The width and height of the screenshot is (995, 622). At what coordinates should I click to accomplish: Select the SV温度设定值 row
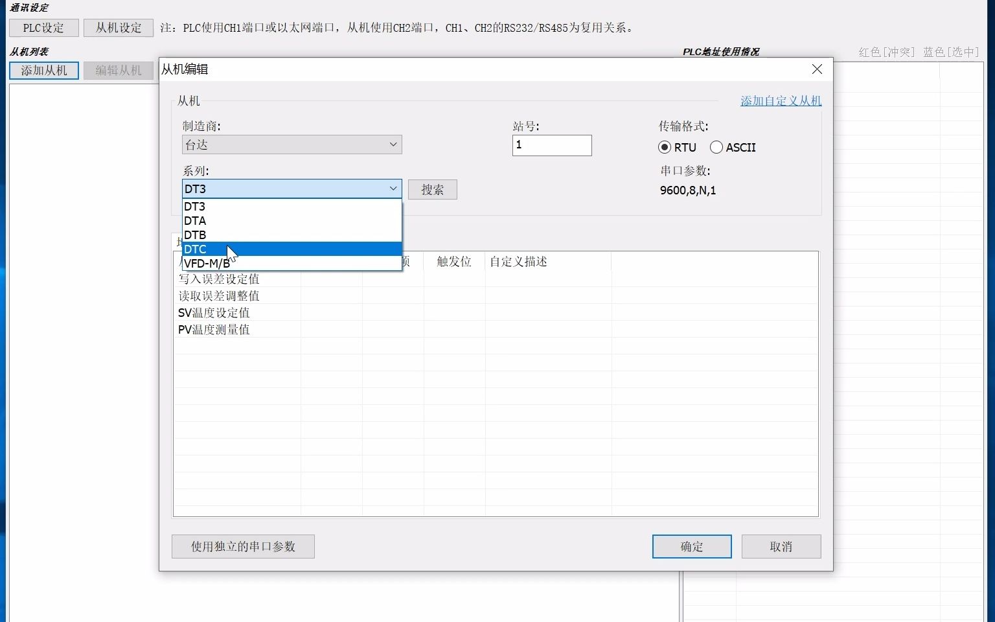[x=496, y=313]
